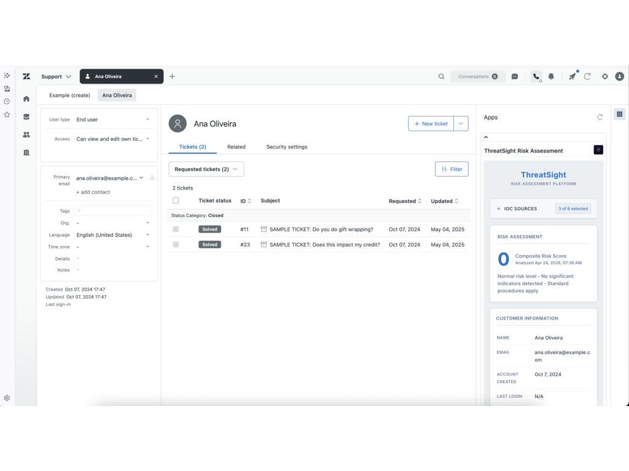
Task: Select the Ana Oliveira breadcrumb tab
Action: click(x=117, y=95)
